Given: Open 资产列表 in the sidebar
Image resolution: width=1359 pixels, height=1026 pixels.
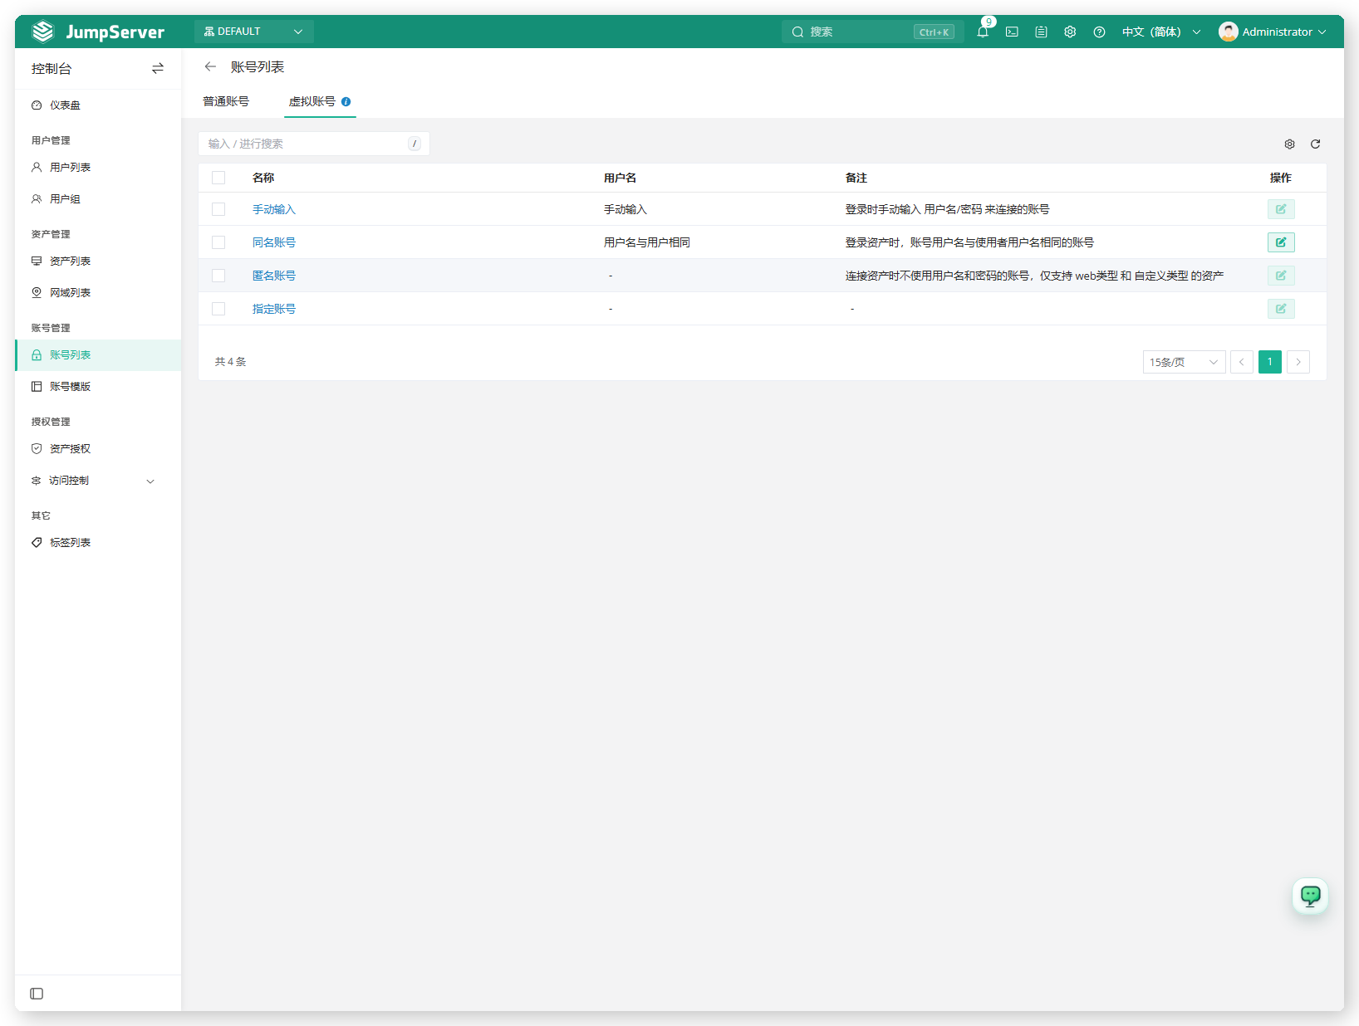Looking at the screenshot, I should 98,261.
